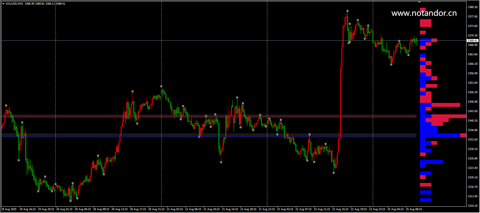Image resolution: width=480 pixels, height=213 pixels.
Task: Click the 20 Aug 01:15 time label
Action: tap(64, 209)
